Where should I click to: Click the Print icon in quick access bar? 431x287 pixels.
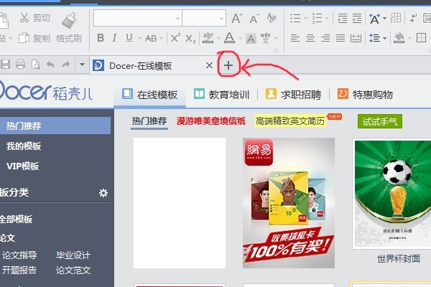20,65
